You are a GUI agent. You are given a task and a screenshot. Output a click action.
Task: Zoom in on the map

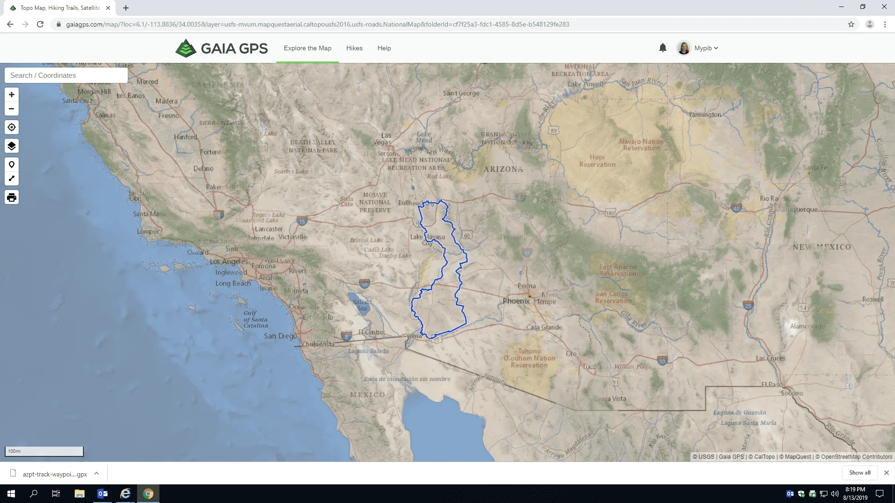pos(12,95)
